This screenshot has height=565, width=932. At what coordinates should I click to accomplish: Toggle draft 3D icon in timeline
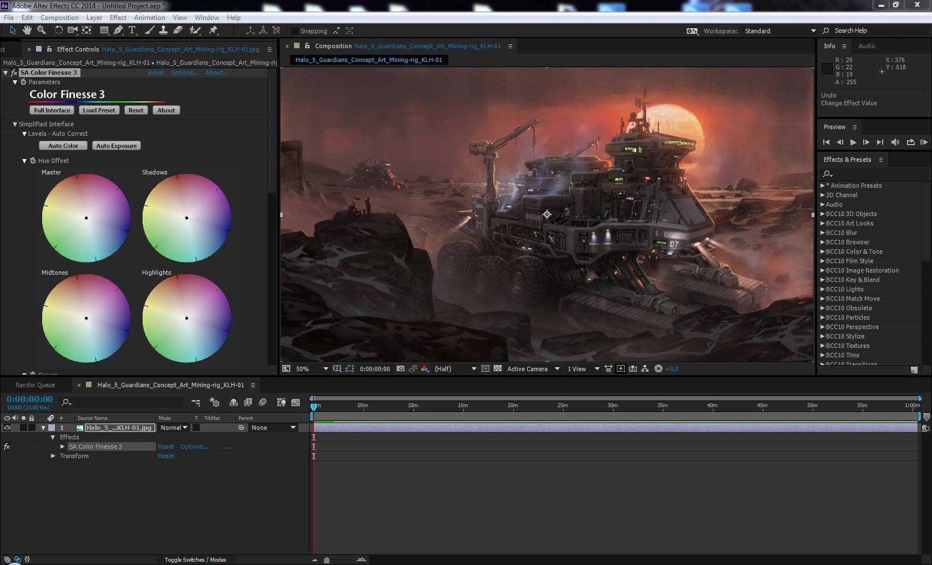pyautogui.click(x=215, y=403)
